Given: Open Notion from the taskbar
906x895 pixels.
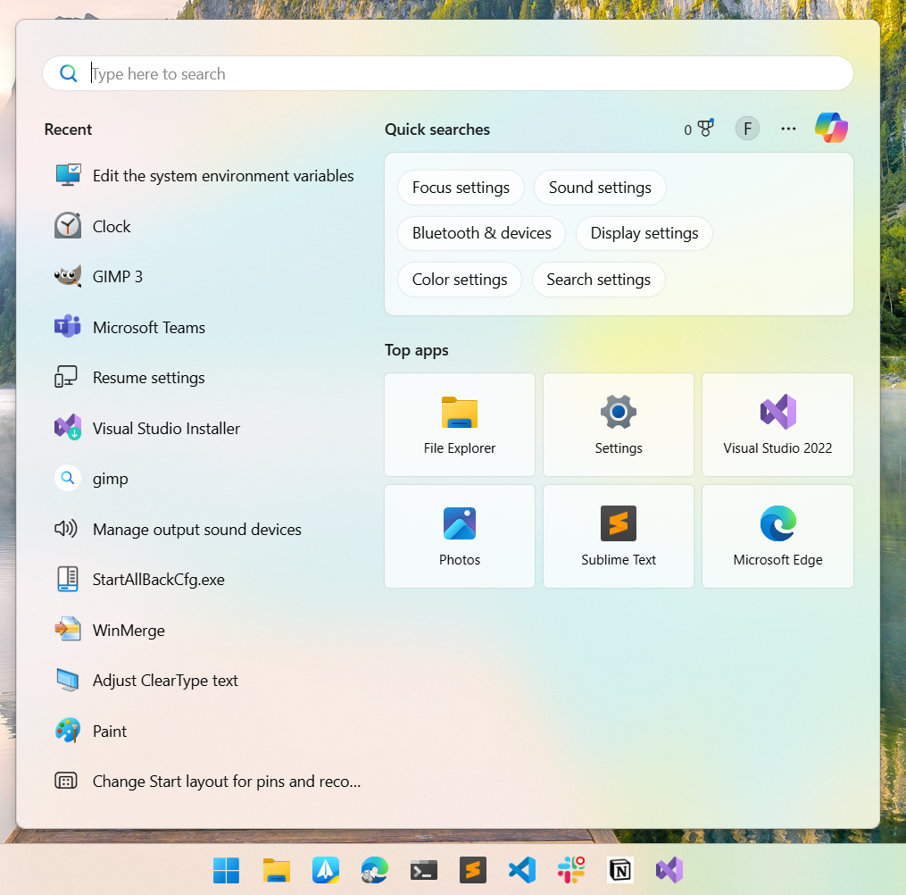Looking at the screenshot, I should click(x=620, y=870).
